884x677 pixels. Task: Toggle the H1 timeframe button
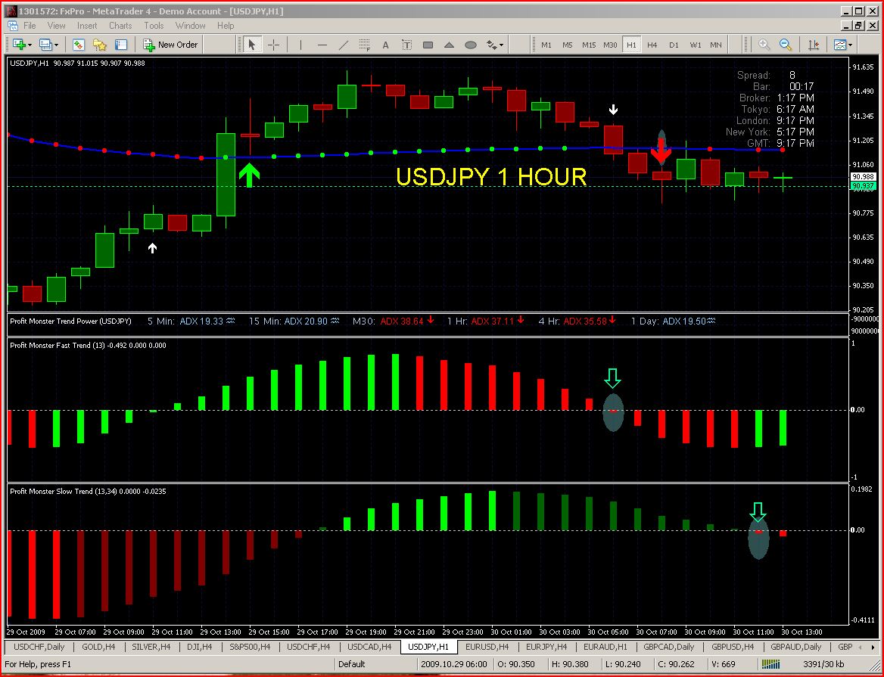pos(631,45)
